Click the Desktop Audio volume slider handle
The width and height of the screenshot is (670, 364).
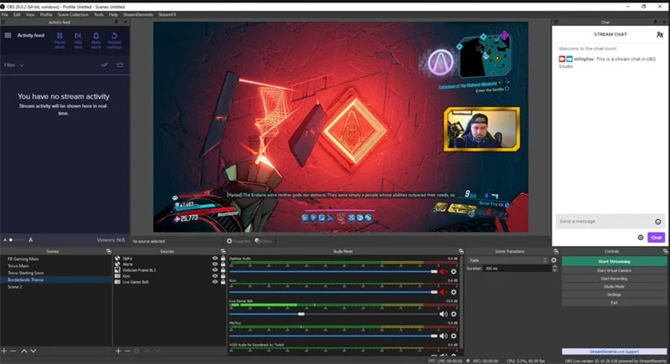pyautogui.click(x=434, y=271)
